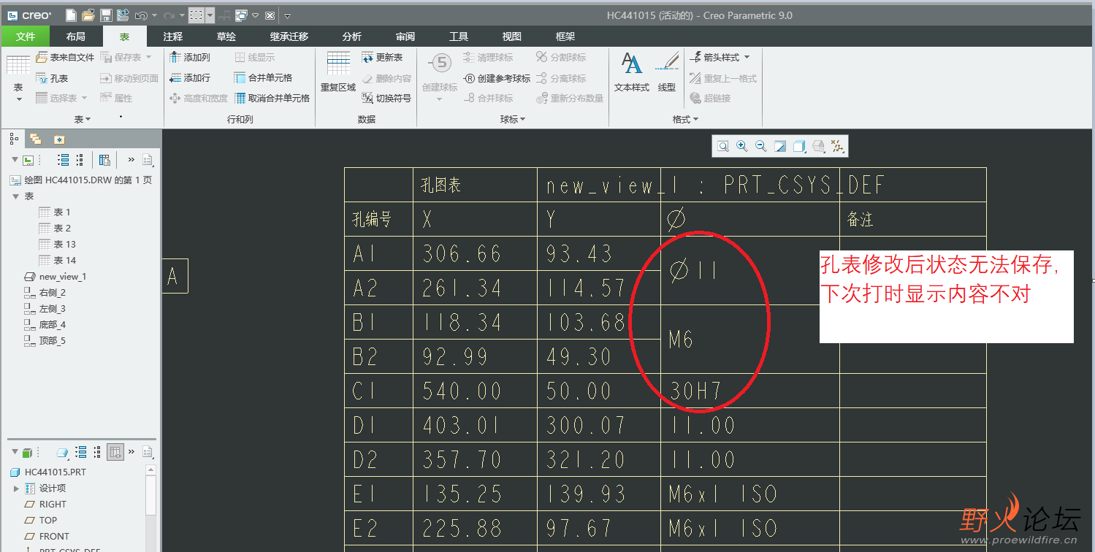
Task: Create reference balloon (创建参考球标)
Action: [497, 78]
